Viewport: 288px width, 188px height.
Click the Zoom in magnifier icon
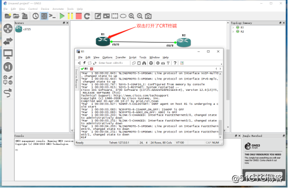(x=132, y=16)
